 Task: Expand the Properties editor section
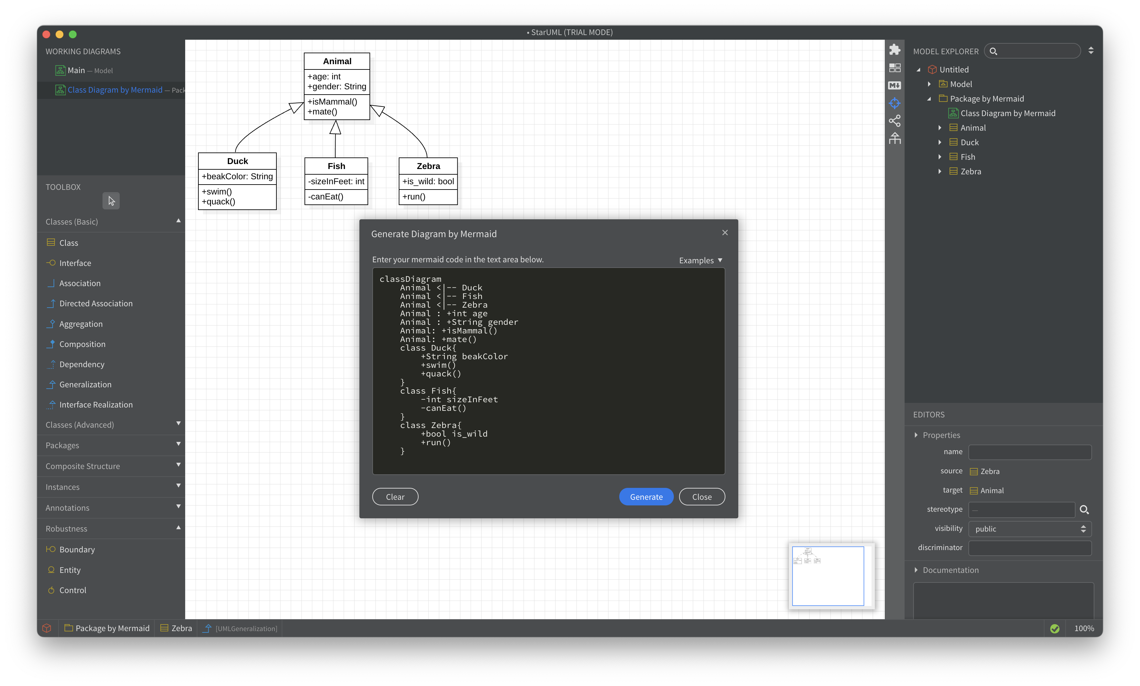pos(916,436)
